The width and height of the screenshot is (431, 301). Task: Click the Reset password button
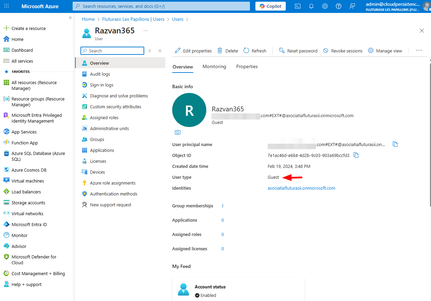pyautogui.click(x=298, y=51)
